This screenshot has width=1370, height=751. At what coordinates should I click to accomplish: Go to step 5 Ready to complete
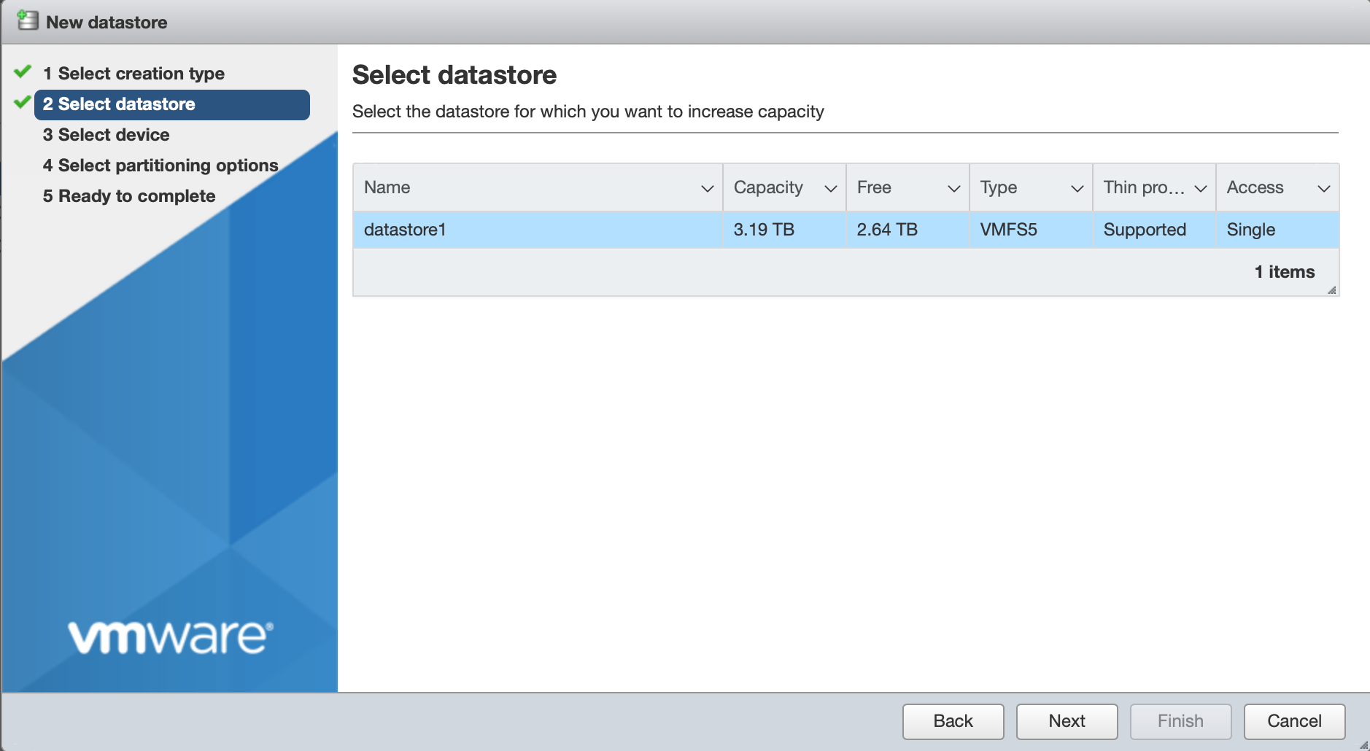129,196
